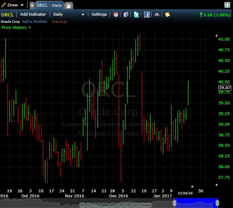This screenshot has width=233, height=208.
Task: Select the 1Y range button
Action: 89,205
